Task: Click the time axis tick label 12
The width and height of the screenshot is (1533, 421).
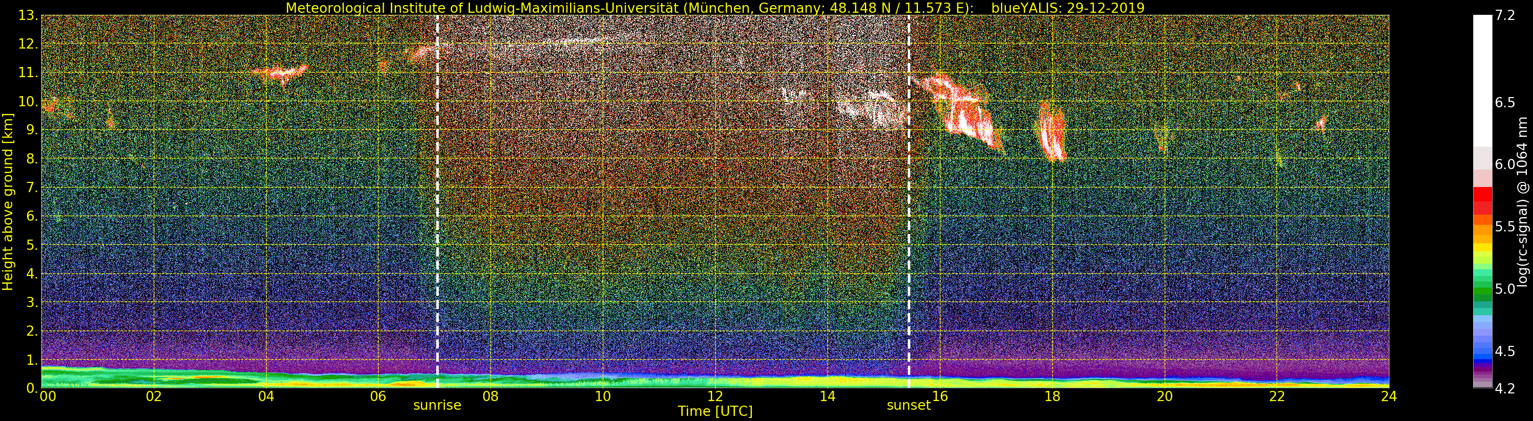Action: click(x=715, y=396)
